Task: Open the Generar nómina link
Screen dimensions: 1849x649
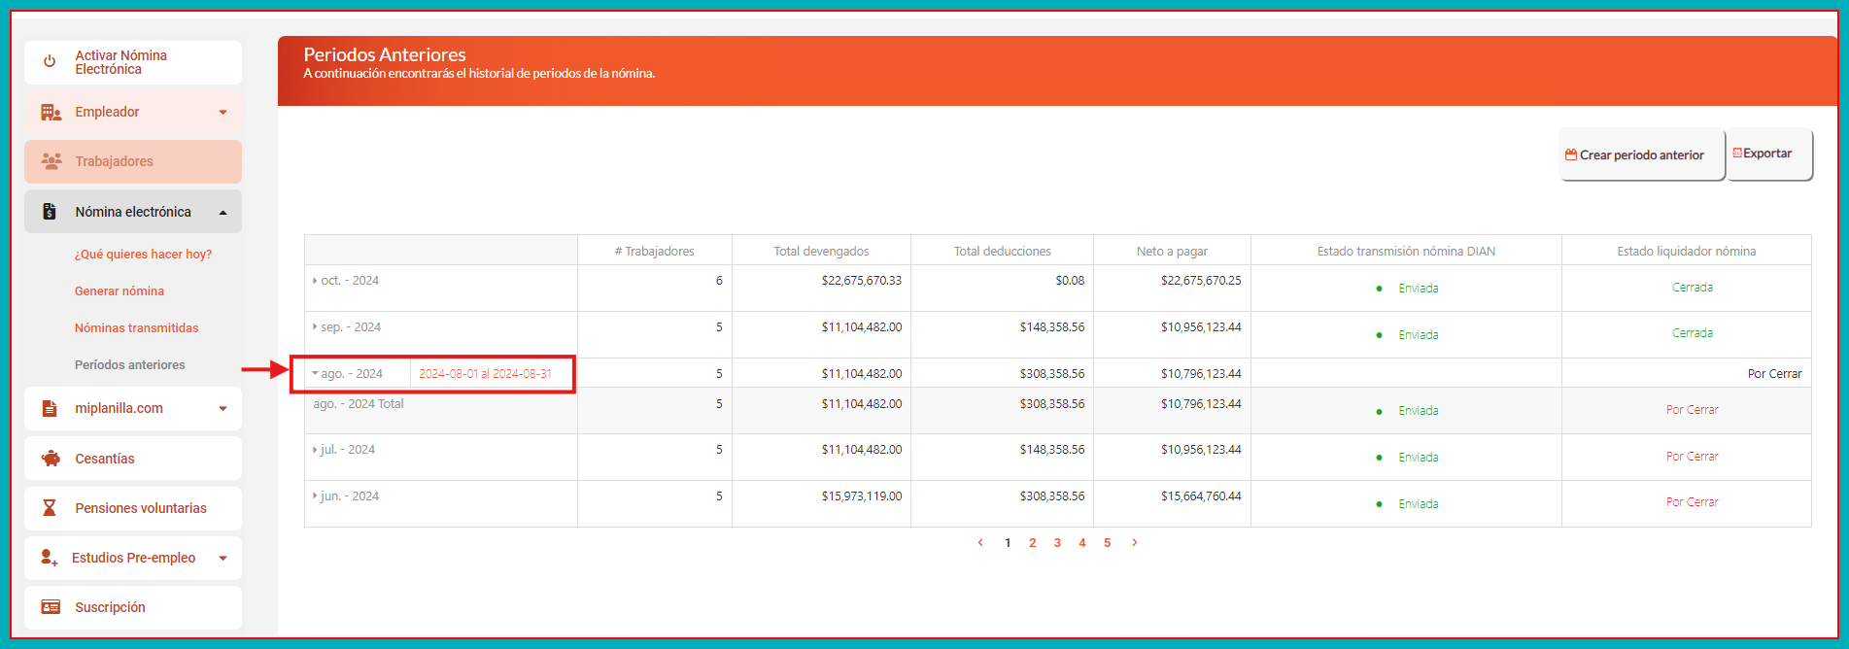Action: 120,291
